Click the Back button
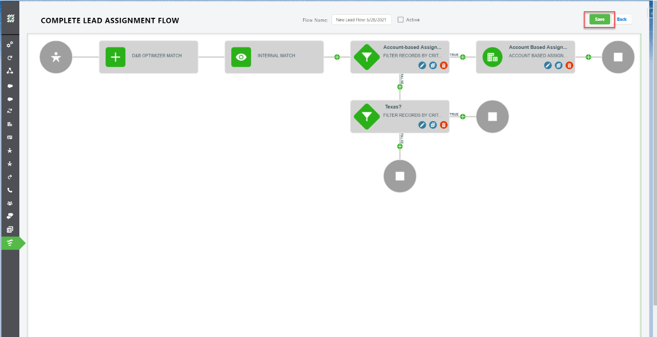The image size is (657, 337). 622,19
